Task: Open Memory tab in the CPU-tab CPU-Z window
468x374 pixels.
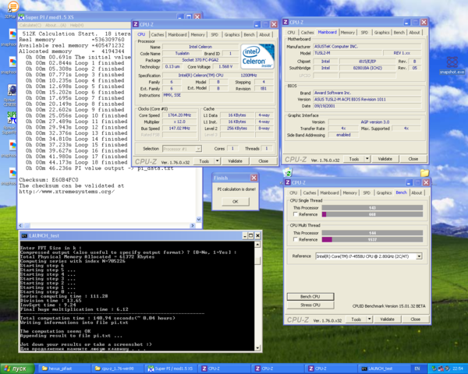Action: (197, 35)
